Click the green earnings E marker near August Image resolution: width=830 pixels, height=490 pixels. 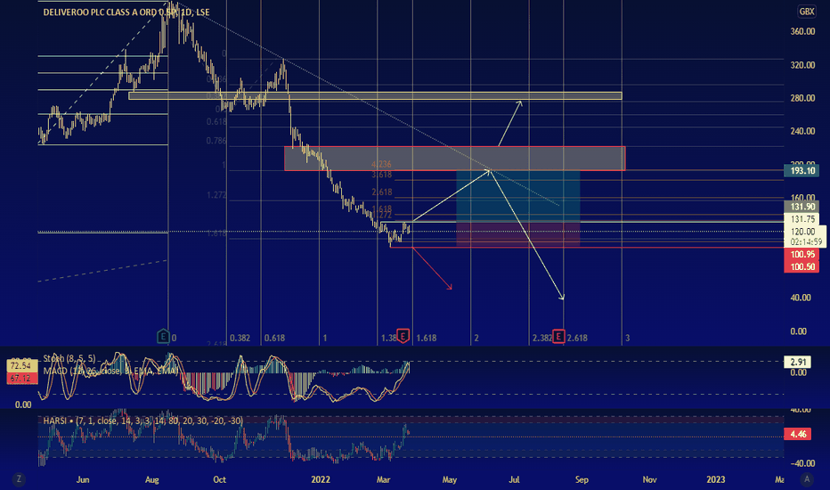tap(163, 336)
